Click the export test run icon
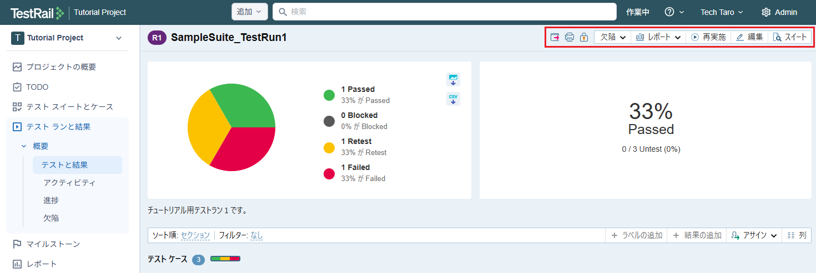Image resolution: width=816 pixels, height=273 pixels. [x=555, y=37]
